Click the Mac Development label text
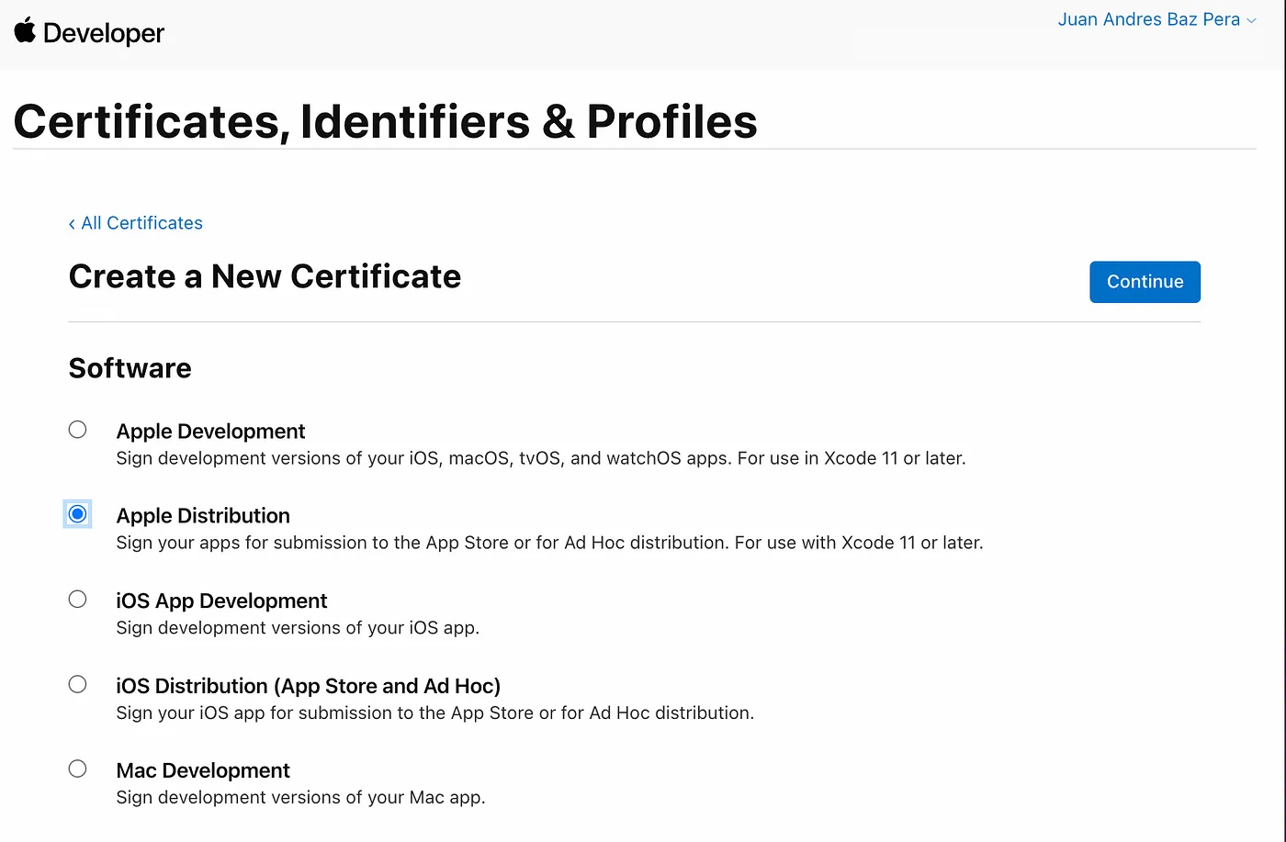Image resolution: width=1286 pixels, height=842 pixels. [x=203, y=770]
